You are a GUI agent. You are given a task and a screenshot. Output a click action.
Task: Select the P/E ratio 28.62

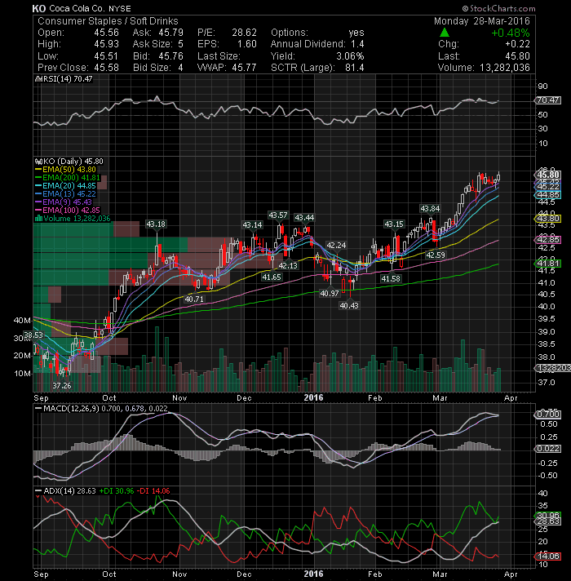(x=245, y=33)
